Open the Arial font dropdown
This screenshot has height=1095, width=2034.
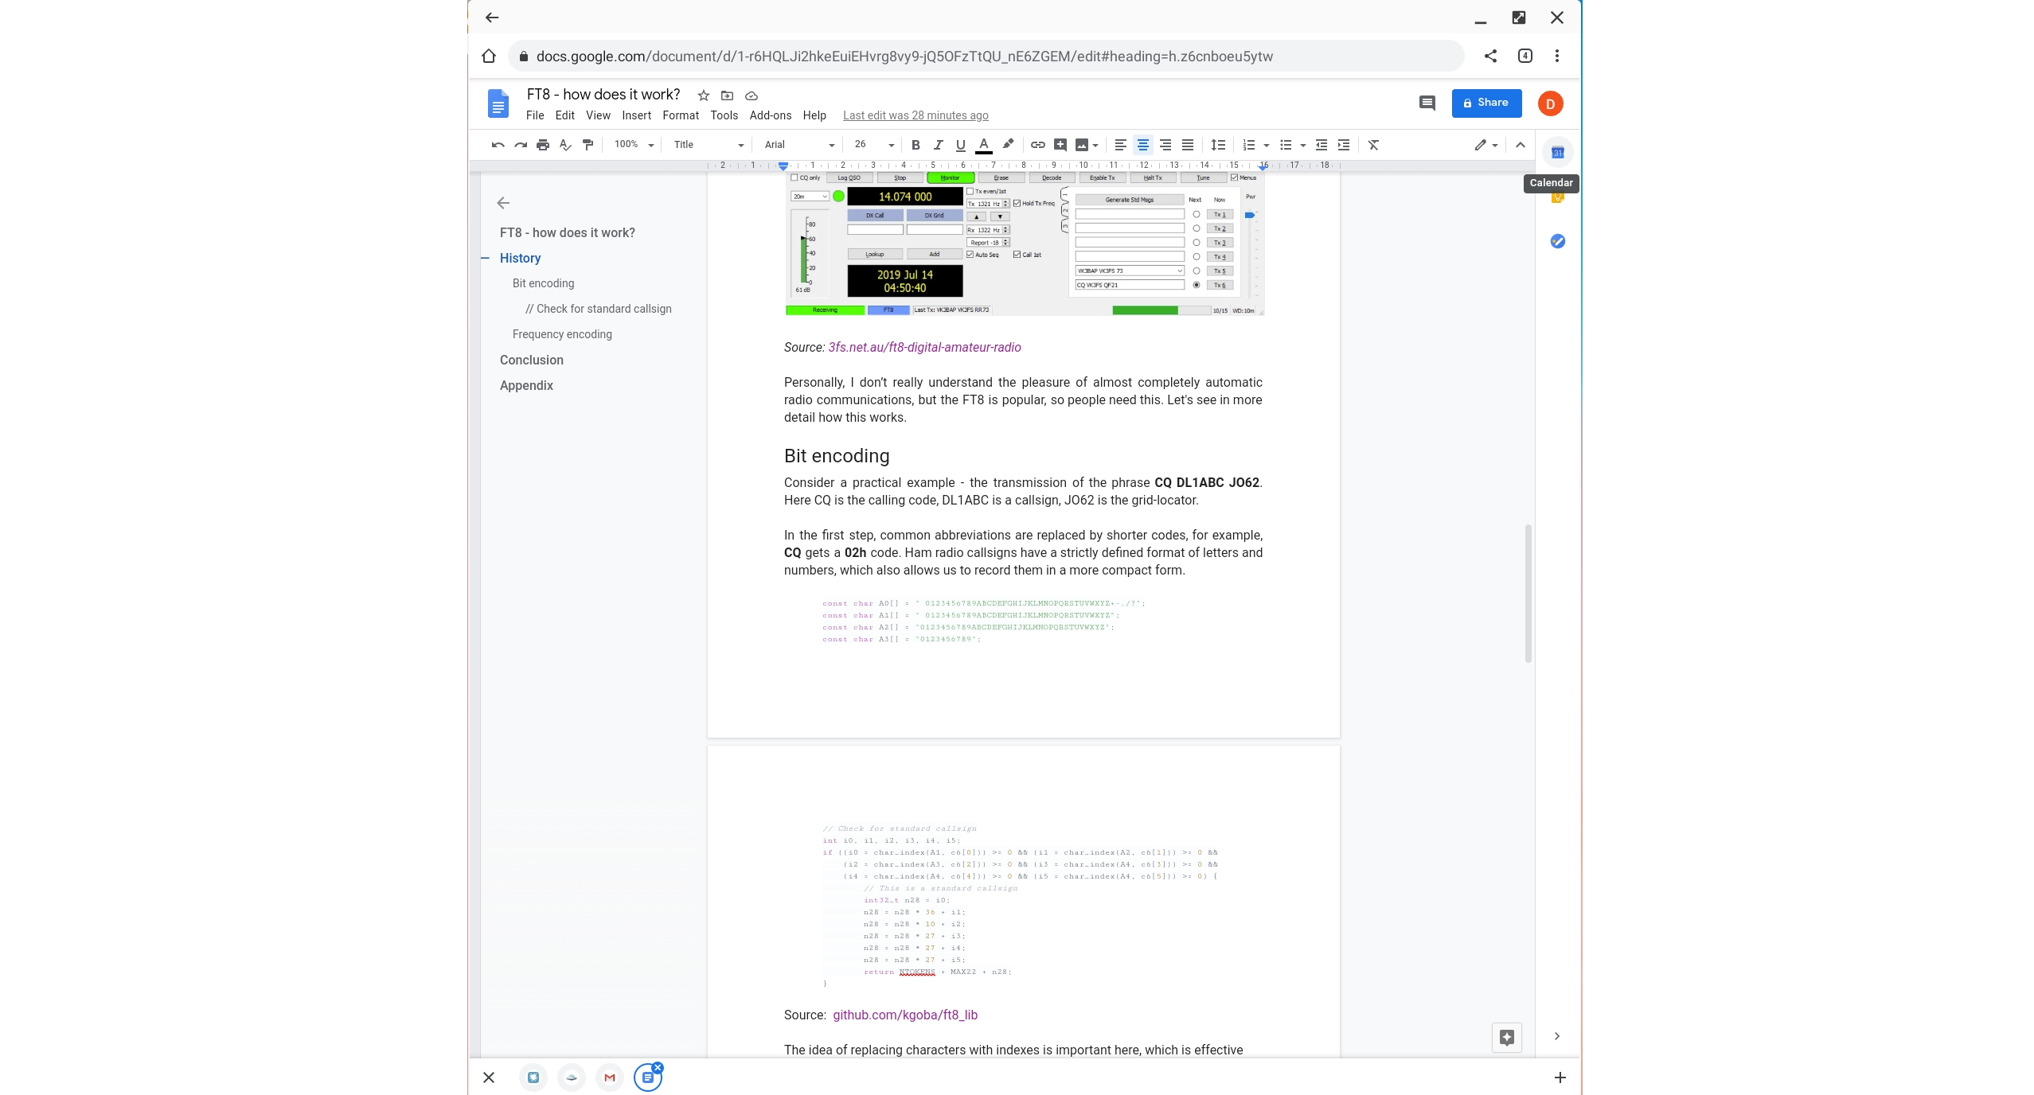pos(798,145)
